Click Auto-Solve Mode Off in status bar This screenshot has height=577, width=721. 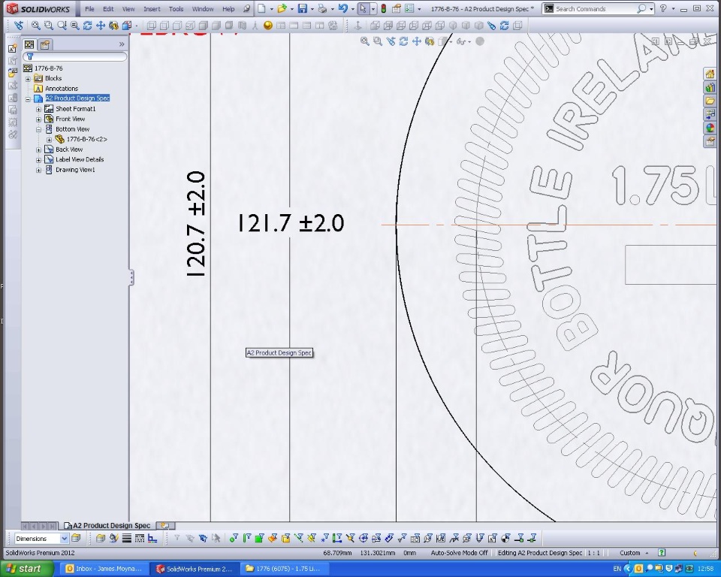(x=459, y=553)
